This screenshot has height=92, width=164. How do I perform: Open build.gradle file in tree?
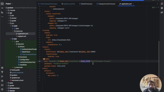click(x=16, y=70)
